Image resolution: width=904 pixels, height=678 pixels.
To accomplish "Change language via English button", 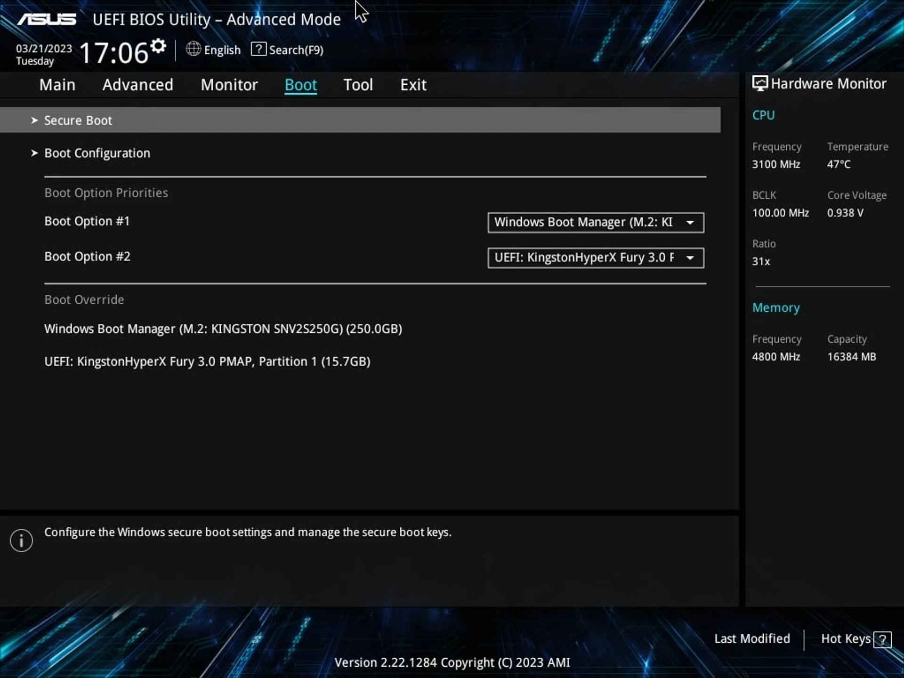I will click(x=222, y=50).
